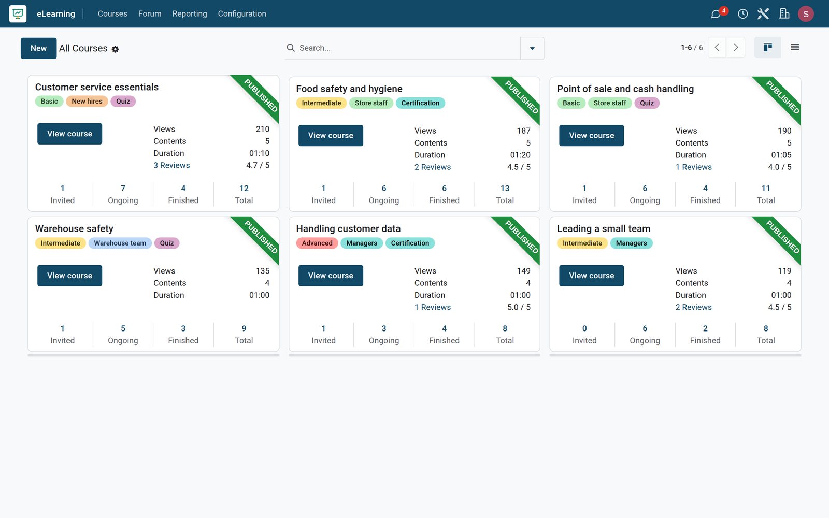Click the eLearning app title
This screenshot has height=518, width=829.
pos(56,14)
